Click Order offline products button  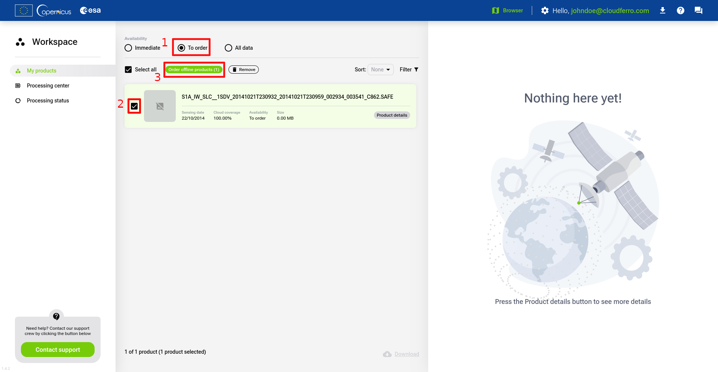pos(194,70)
